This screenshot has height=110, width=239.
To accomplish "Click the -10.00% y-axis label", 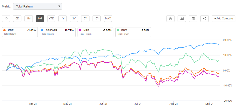I will [x=227, y=86].
